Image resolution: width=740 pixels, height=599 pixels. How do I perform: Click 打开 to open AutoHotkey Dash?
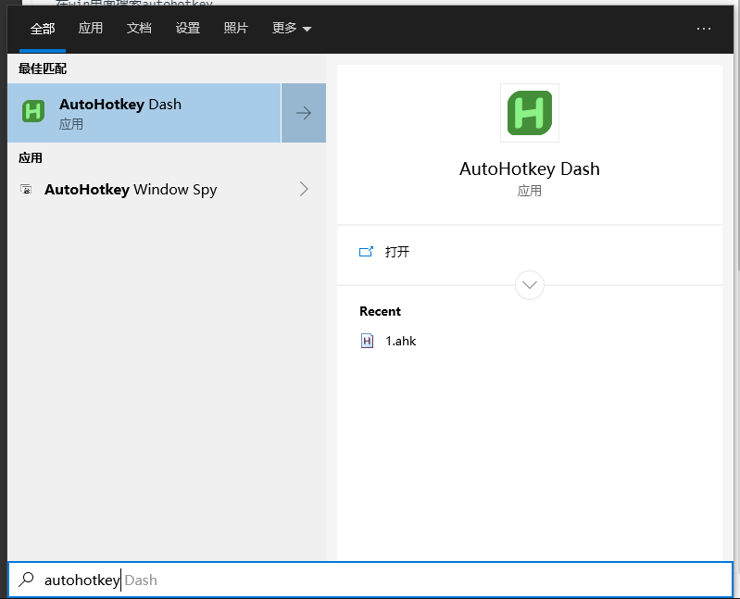397,252
